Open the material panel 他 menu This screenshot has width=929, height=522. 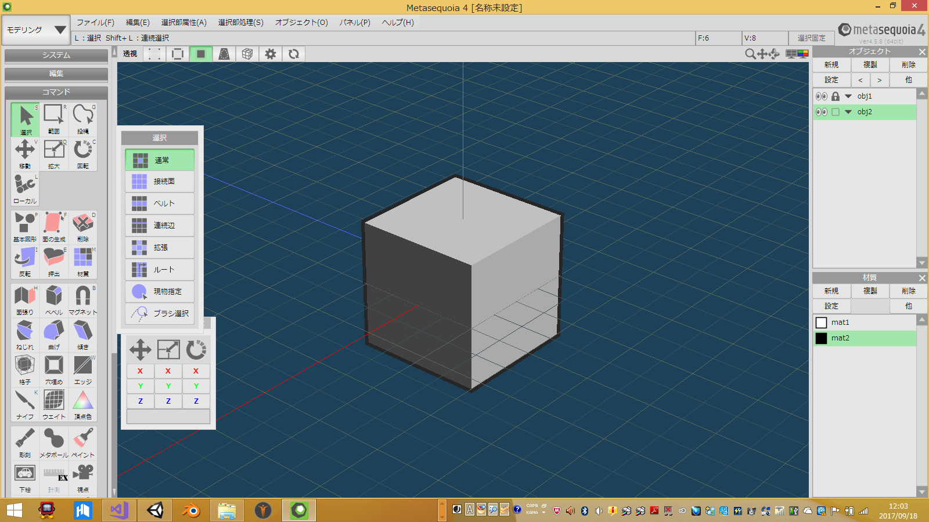[908, 306]
